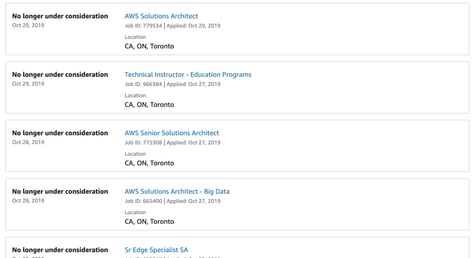This screenshot has width=476, height=258.
Task: Click Location label in AWS Solutions Architect card
Action: click(x=135, y=37)
